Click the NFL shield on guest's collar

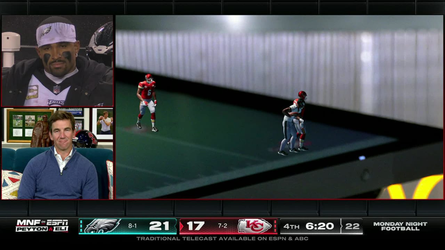(x=57, y=89)
